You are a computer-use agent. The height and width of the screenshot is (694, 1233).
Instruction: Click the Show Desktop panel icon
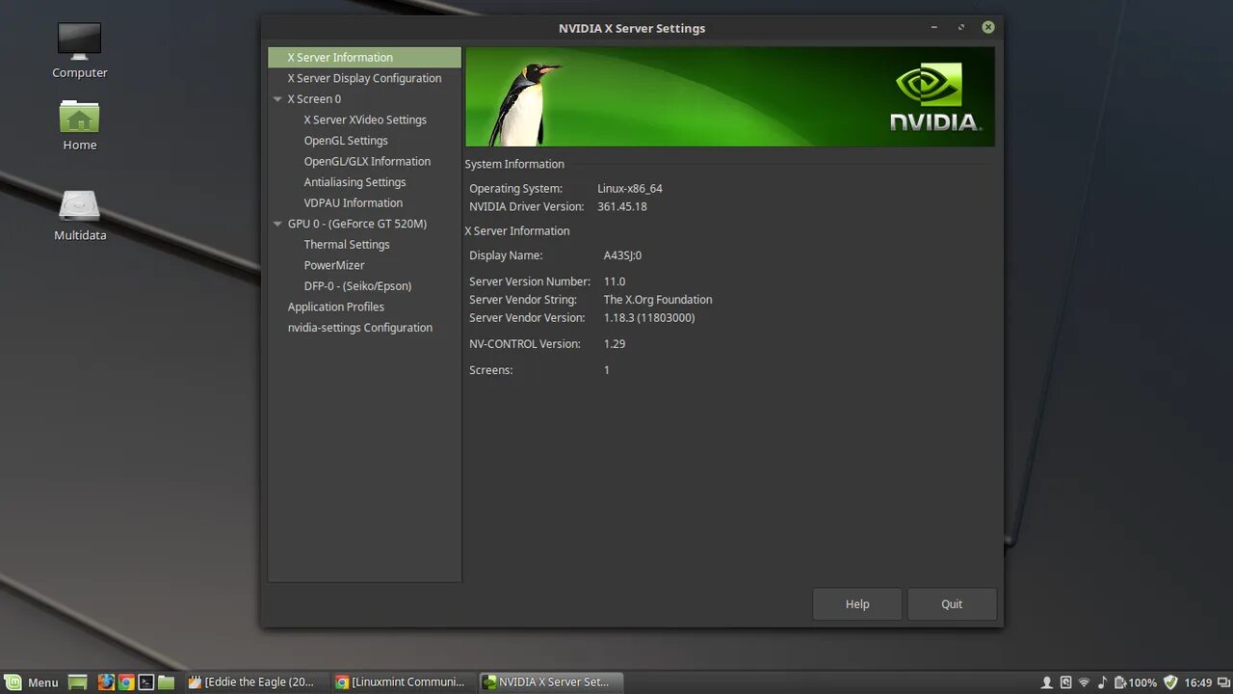pyautogui.click(x=78, y=682)
